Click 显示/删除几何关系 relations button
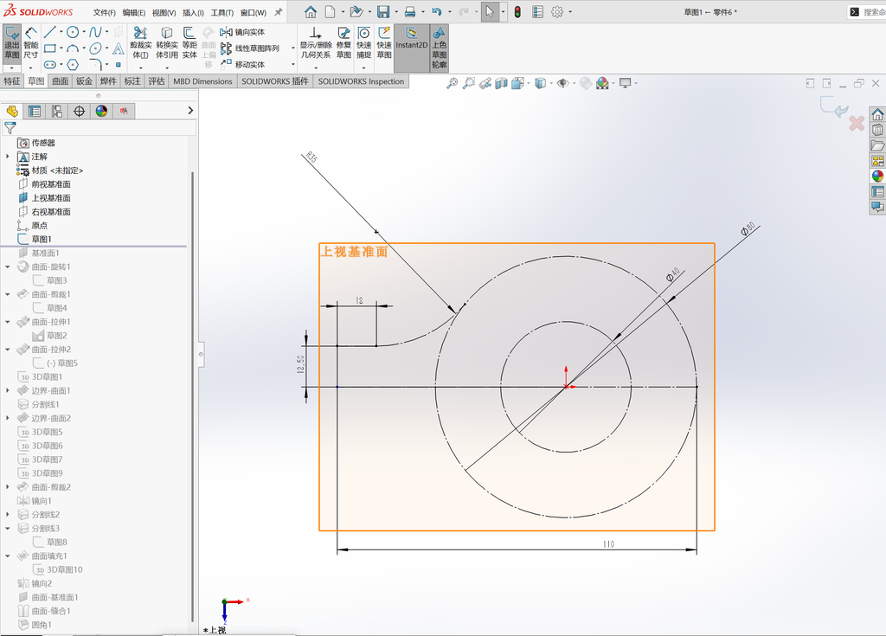 pos(315,43)
